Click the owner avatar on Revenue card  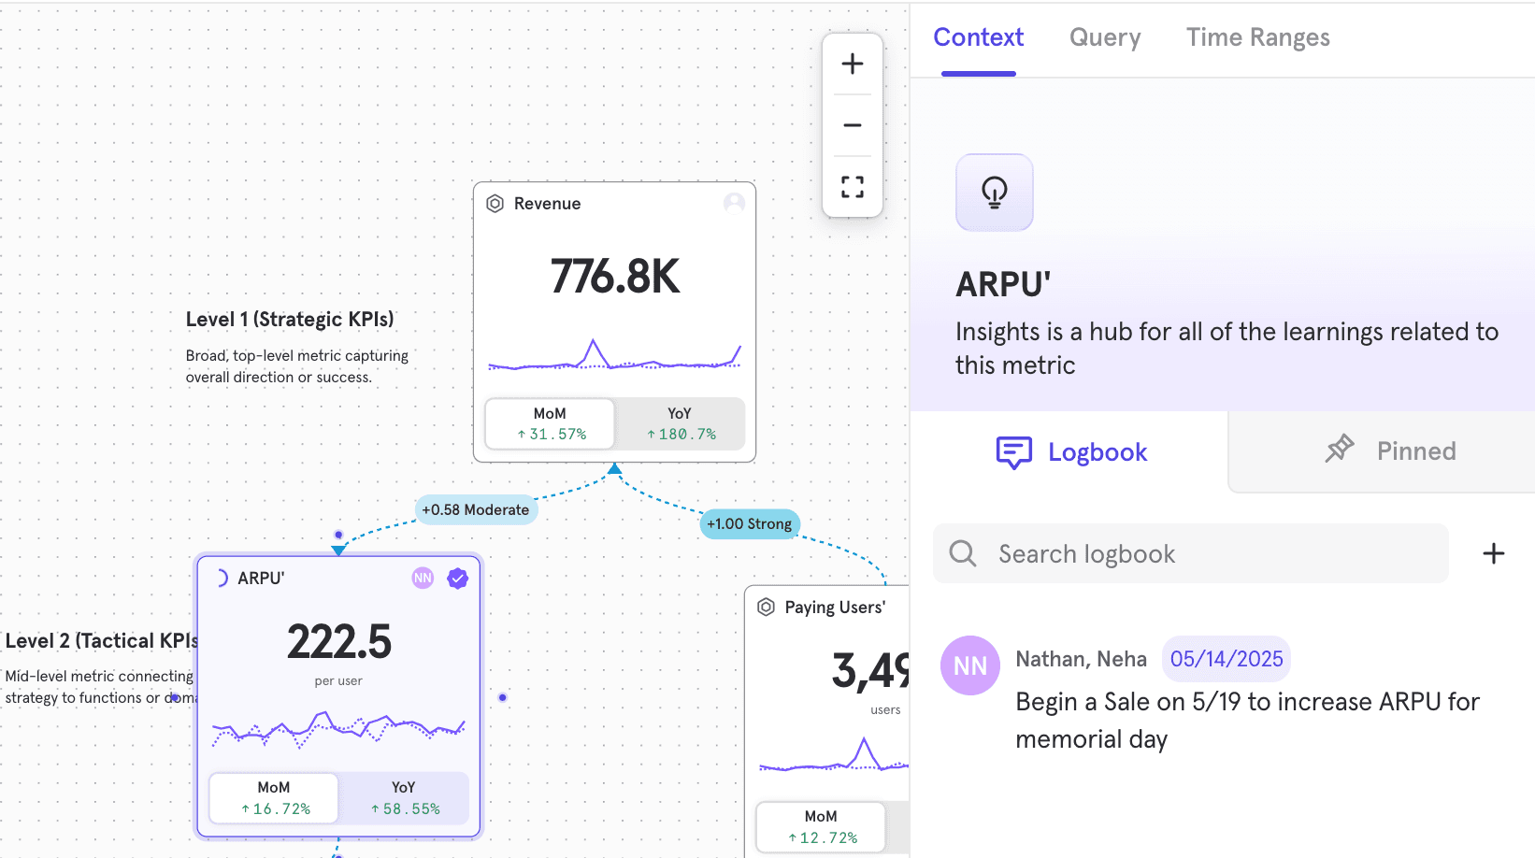[x=734, y=203]
